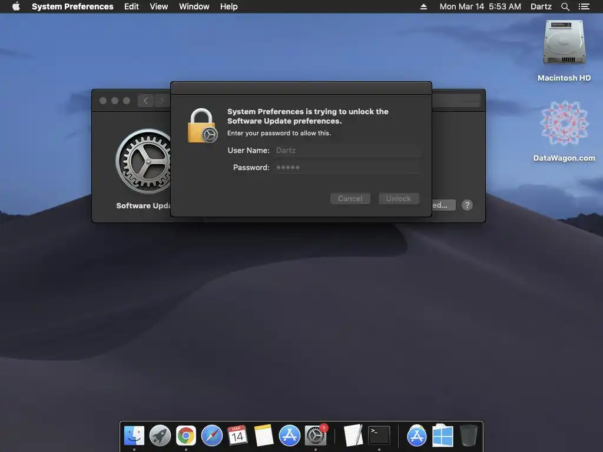
Task: Open the View menu
Action: point(159,6)
